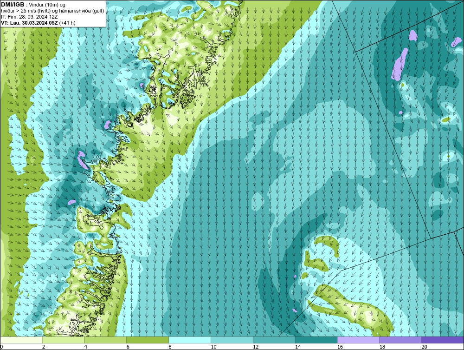Click the legend scale label '20'
This screenshot has height=350, width=464.
click(425, 347)
